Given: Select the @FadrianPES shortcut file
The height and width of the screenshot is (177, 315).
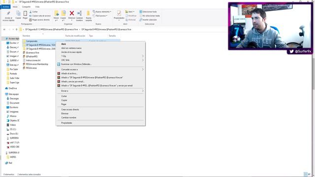Looking at the screenshot, I should [x=31, y=57].
